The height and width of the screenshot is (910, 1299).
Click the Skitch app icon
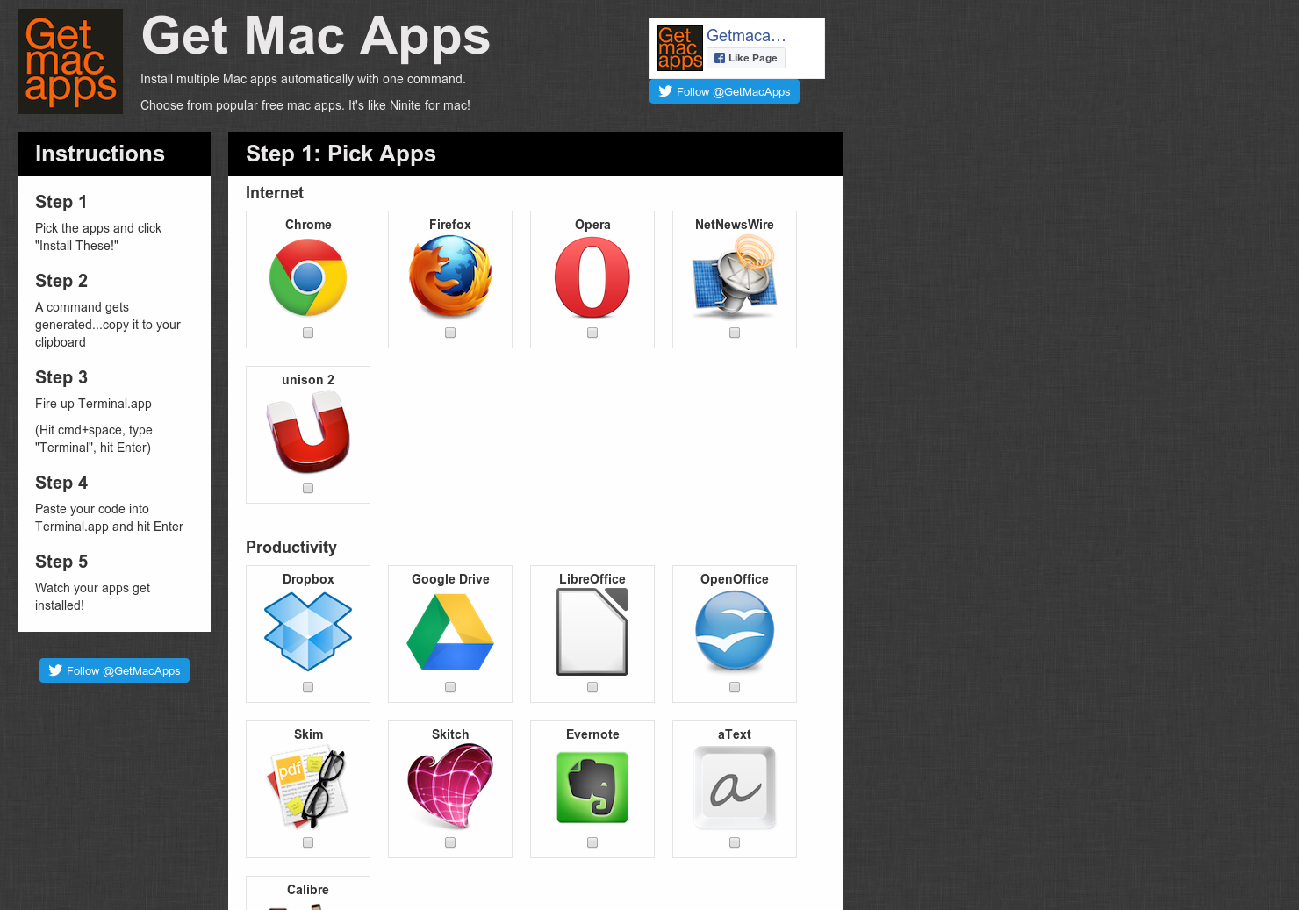(449, 786)
